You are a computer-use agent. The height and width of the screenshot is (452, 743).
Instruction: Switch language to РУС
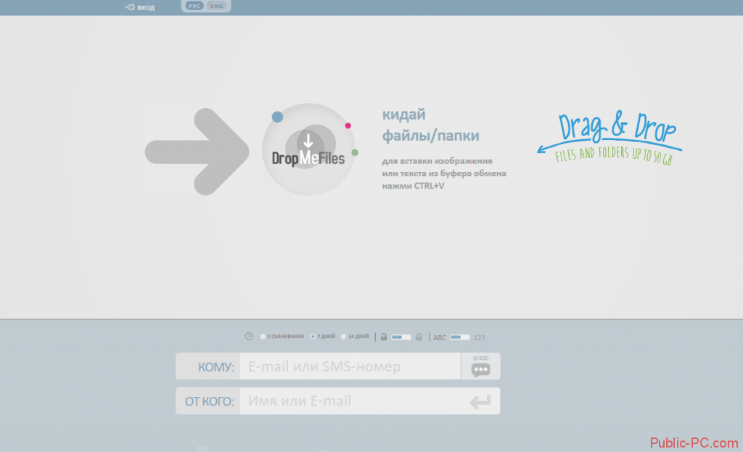tap(194, 6)
